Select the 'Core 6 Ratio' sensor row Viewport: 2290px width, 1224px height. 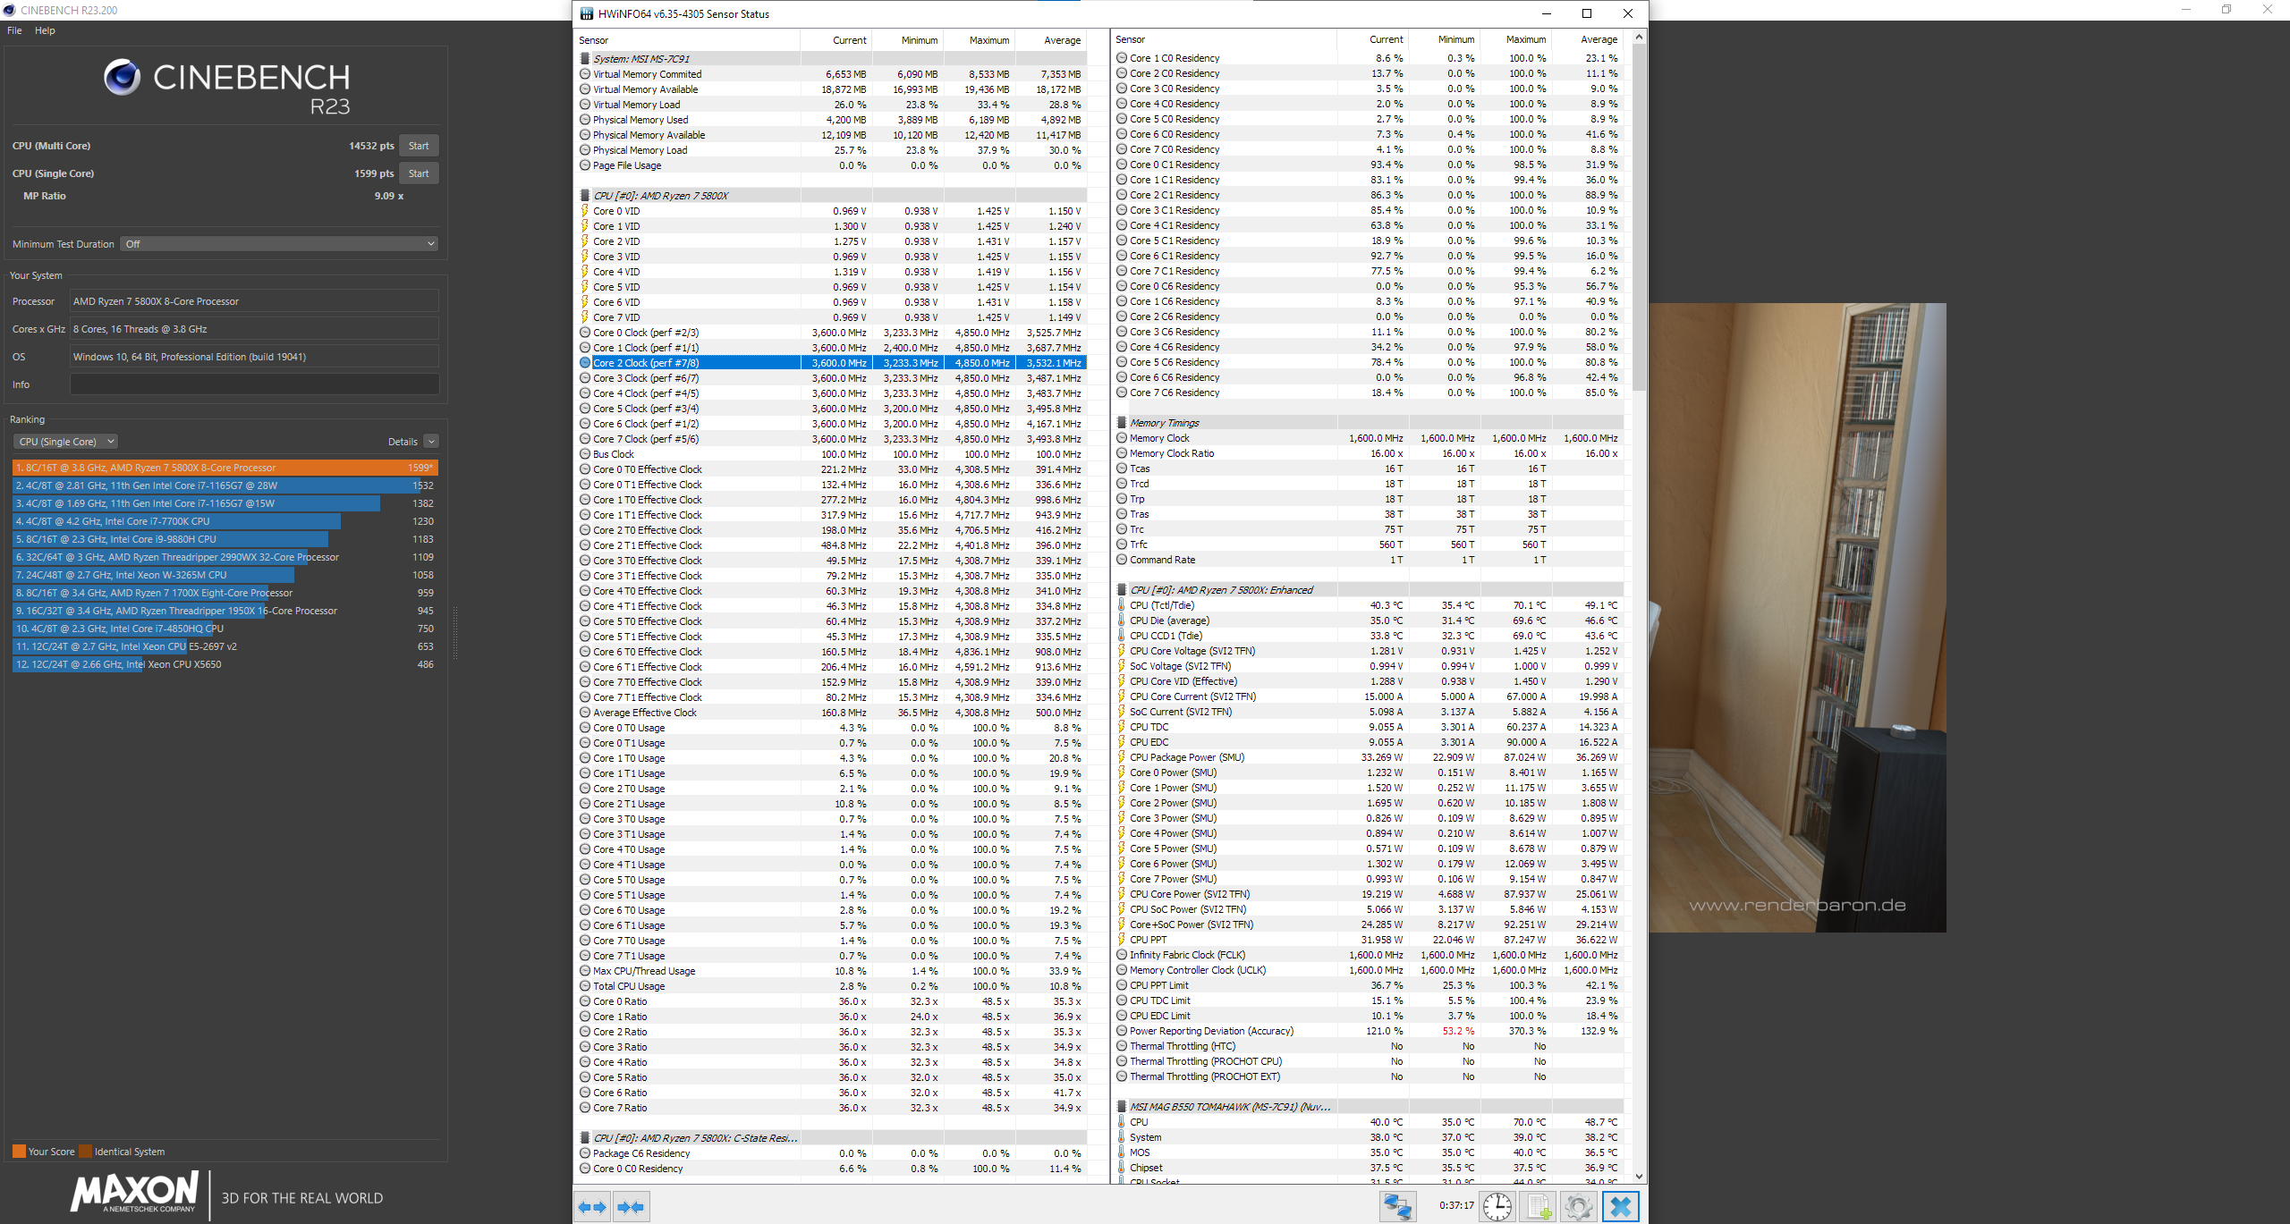[x=832, y=1093]
